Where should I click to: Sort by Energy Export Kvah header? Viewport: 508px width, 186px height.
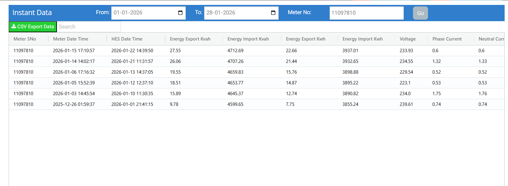pos(190,39)
